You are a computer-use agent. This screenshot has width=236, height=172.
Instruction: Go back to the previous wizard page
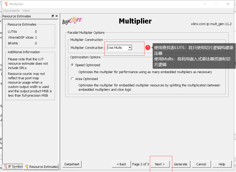pos(121,164)
